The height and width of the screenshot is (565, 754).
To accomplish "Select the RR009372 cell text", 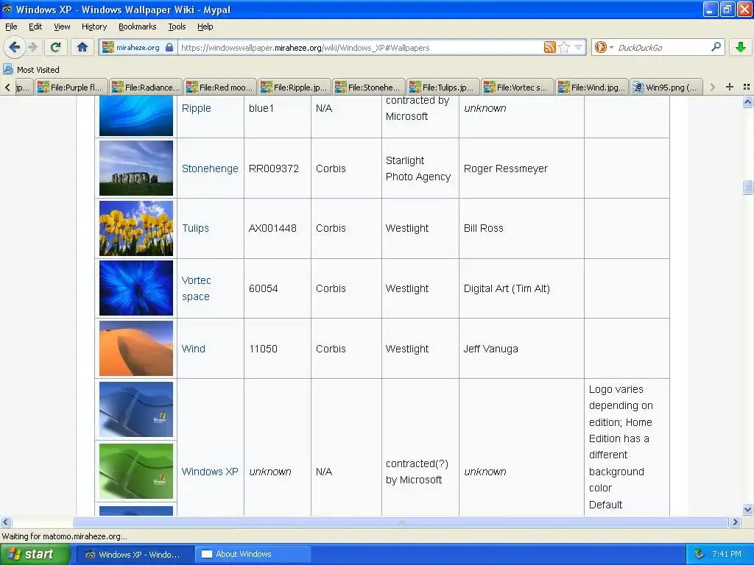I will click(x=274, y=168).
